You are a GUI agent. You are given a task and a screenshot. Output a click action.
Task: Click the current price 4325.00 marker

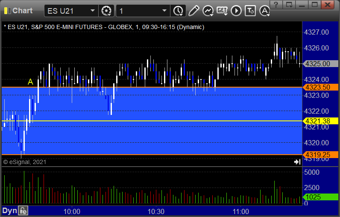(x=320, y=64)
